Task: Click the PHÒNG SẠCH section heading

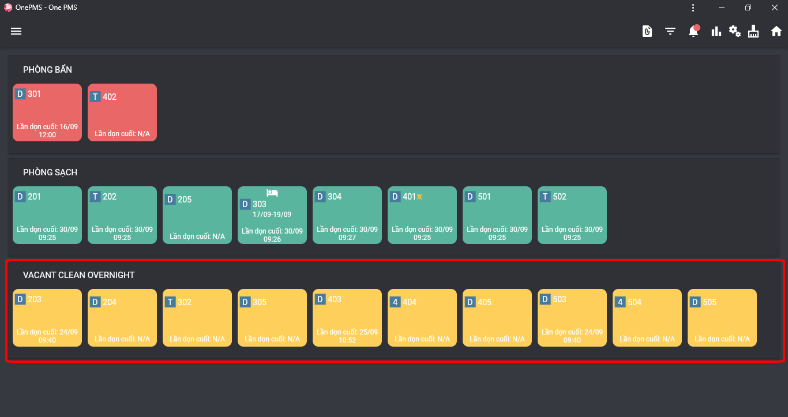Action: [50, 172]
